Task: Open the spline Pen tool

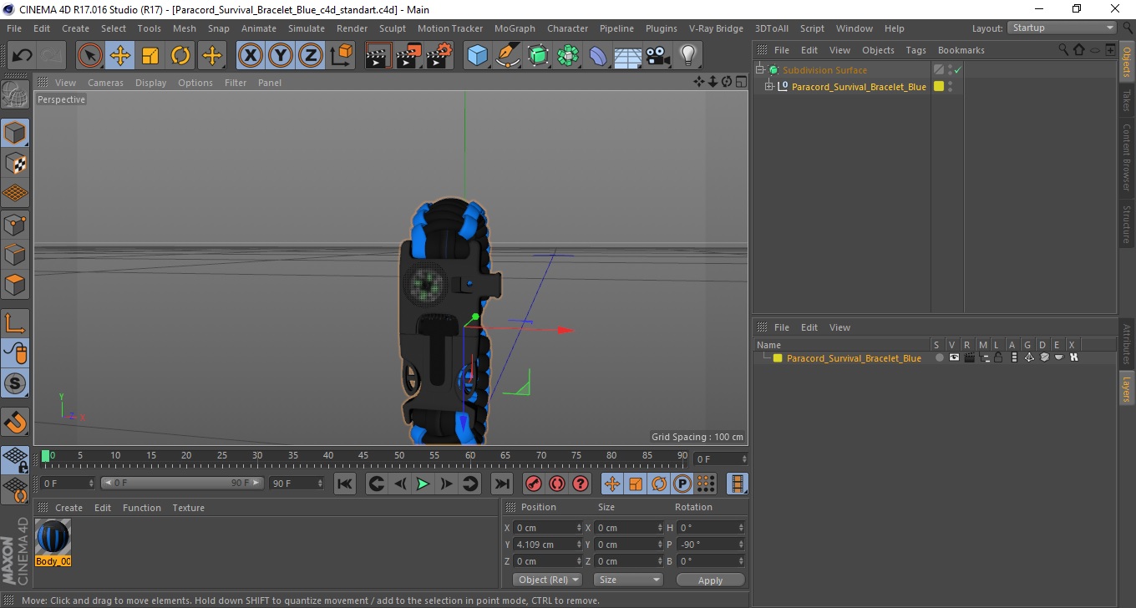Action: [508, 56]
